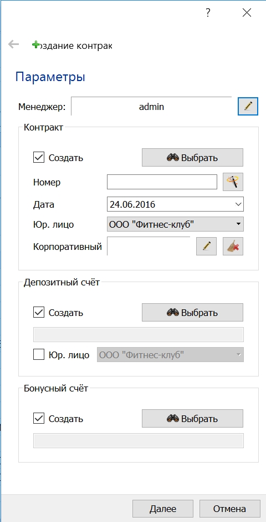266x522 pixels.
Task: Click the pencil icon beside Корпоративный field
Action: point(206,247)
